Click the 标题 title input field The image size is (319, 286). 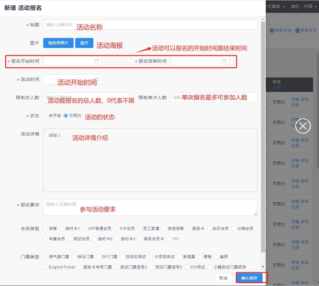(x=150, y=25)
